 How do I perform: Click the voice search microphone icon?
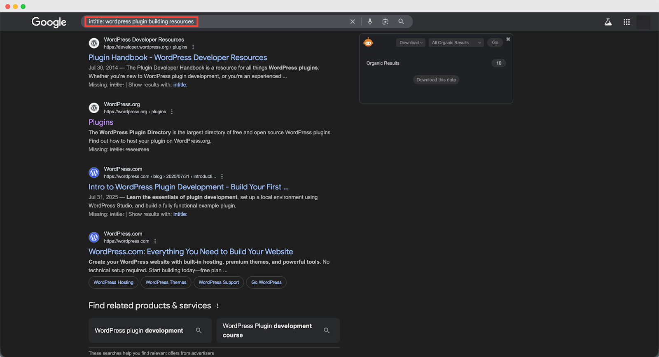pos(370,21)
